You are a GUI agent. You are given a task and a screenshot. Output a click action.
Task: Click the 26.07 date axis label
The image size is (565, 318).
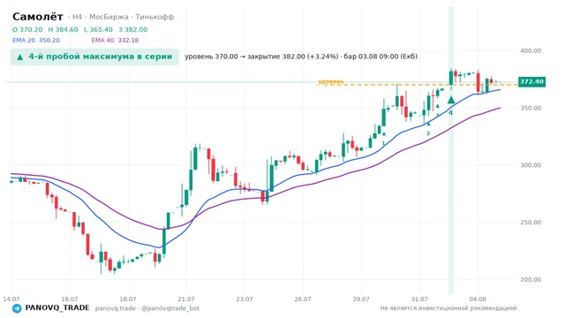[303, 299]
